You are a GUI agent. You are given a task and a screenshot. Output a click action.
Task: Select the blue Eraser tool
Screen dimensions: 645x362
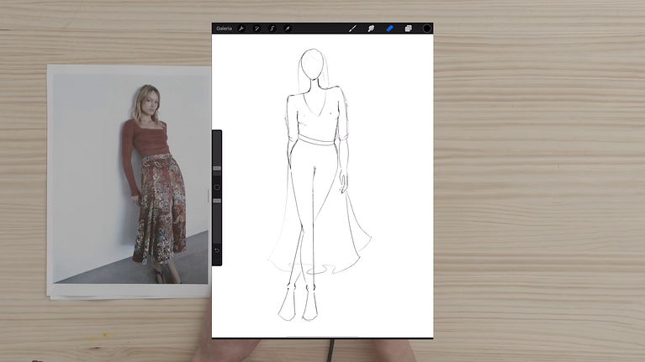tap(389, 29)
